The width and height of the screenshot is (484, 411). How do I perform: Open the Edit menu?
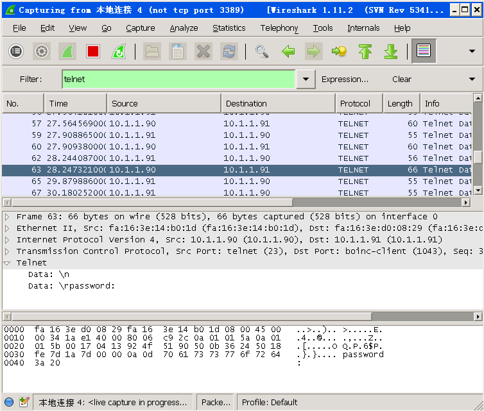coord(48,28)
